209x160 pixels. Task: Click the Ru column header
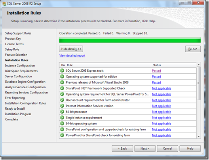point(63,65)
